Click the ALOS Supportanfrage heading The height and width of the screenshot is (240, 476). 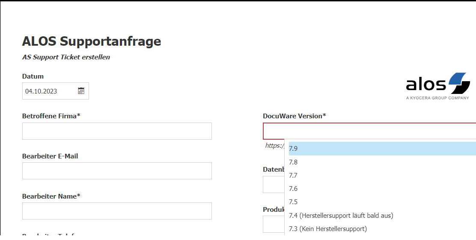pyautogui.click(x=92, y=41)
